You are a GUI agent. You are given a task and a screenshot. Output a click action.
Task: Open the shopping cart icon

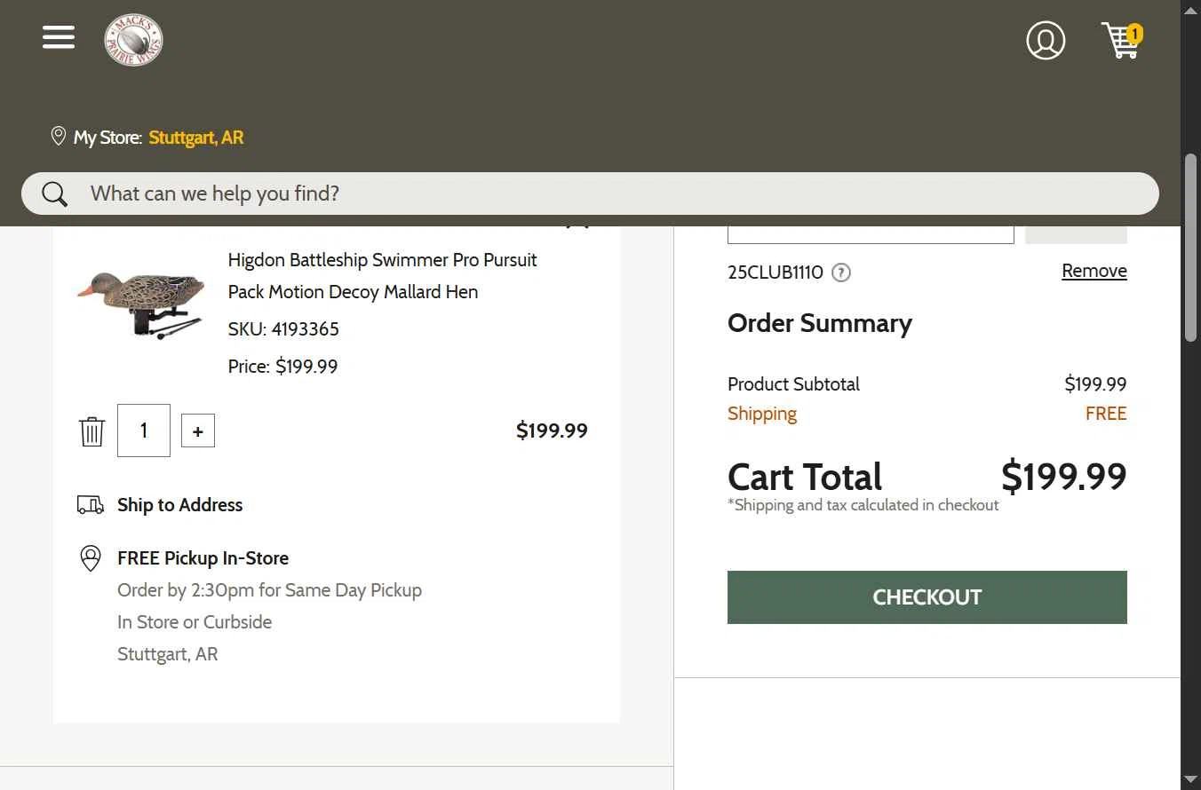pos(1121,41)
